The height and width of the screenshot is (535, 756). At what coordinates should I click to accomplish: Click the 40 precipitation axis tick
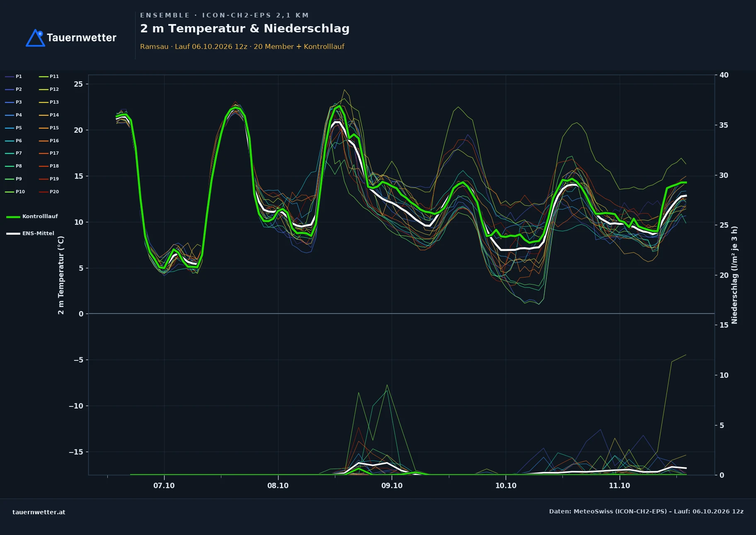point(724,75)
